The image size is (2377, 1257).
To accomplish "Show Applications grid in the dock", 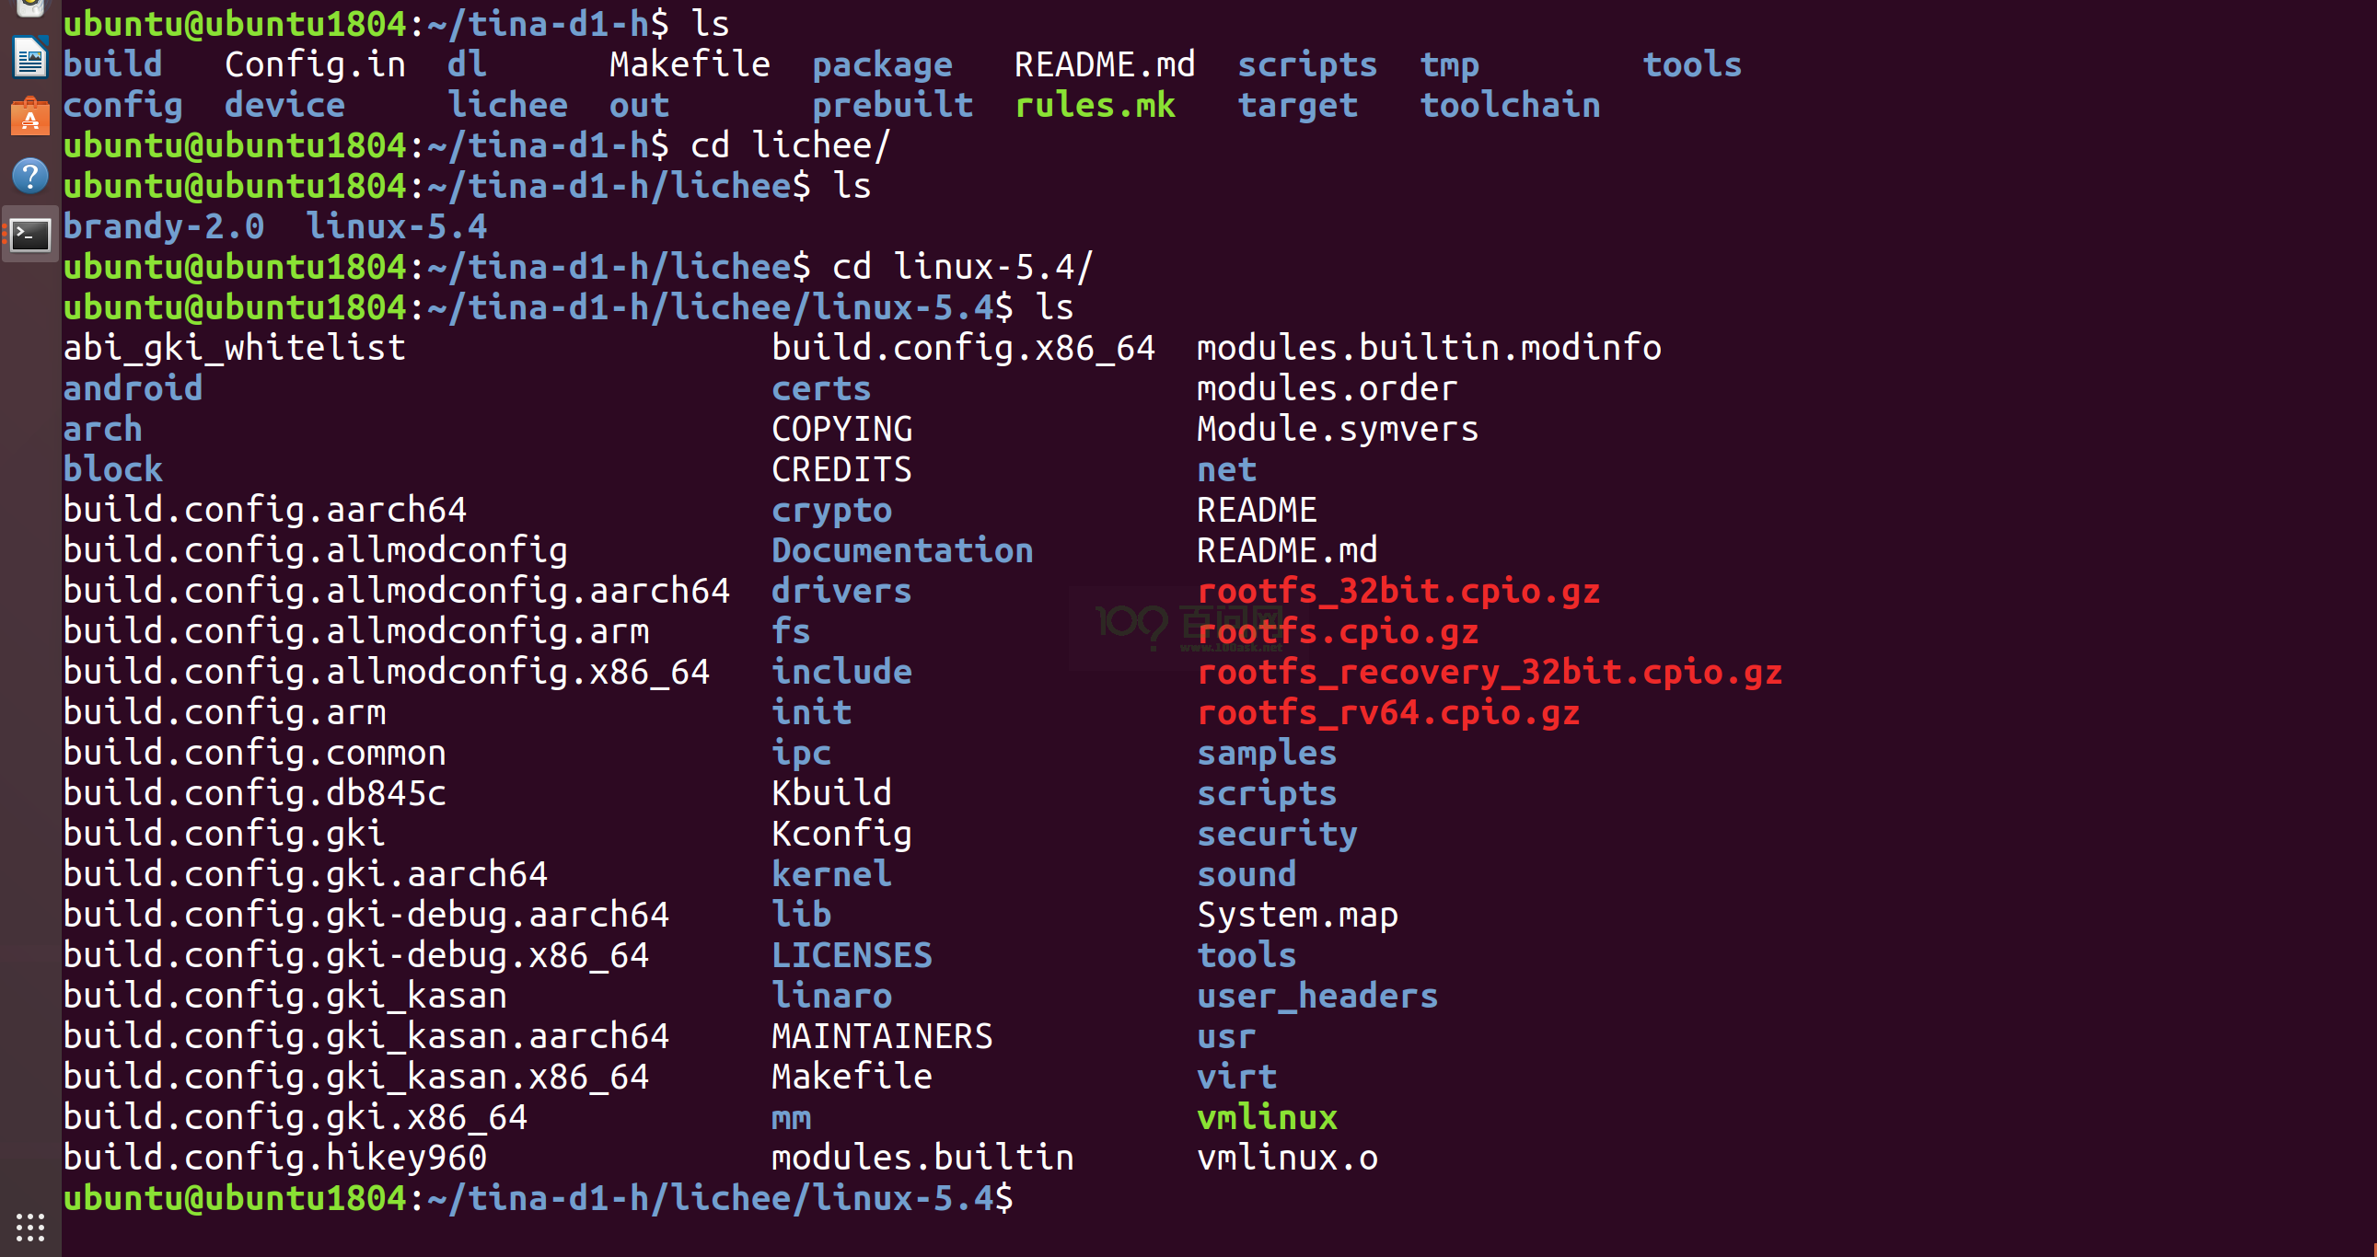I will click(29, 1227).
